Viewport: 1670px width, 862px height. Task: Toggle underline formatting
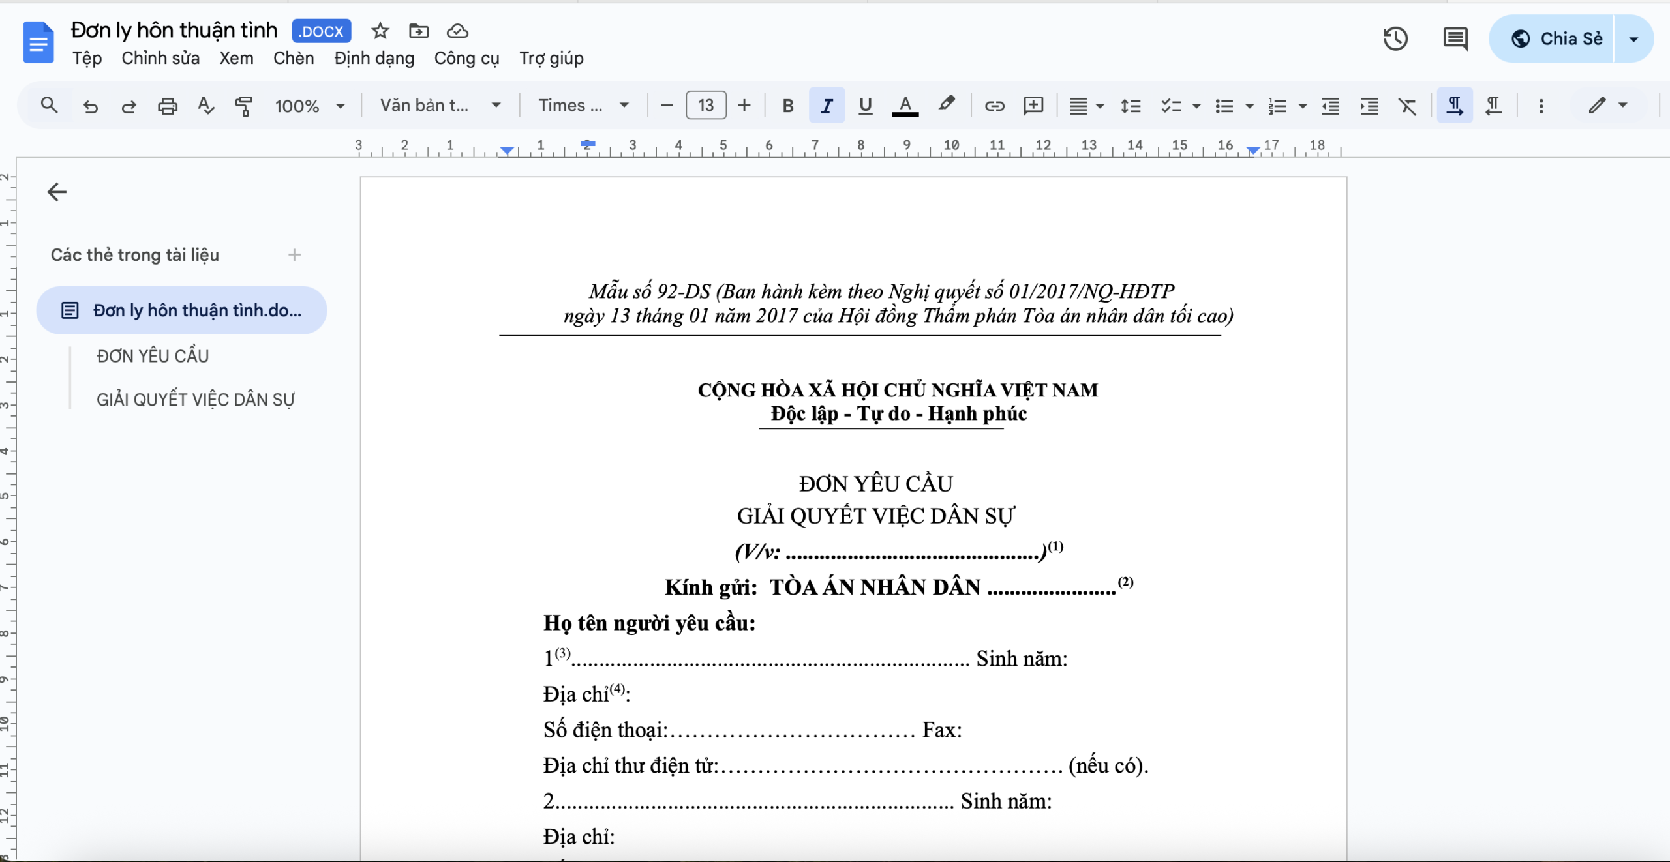[865, 105]
